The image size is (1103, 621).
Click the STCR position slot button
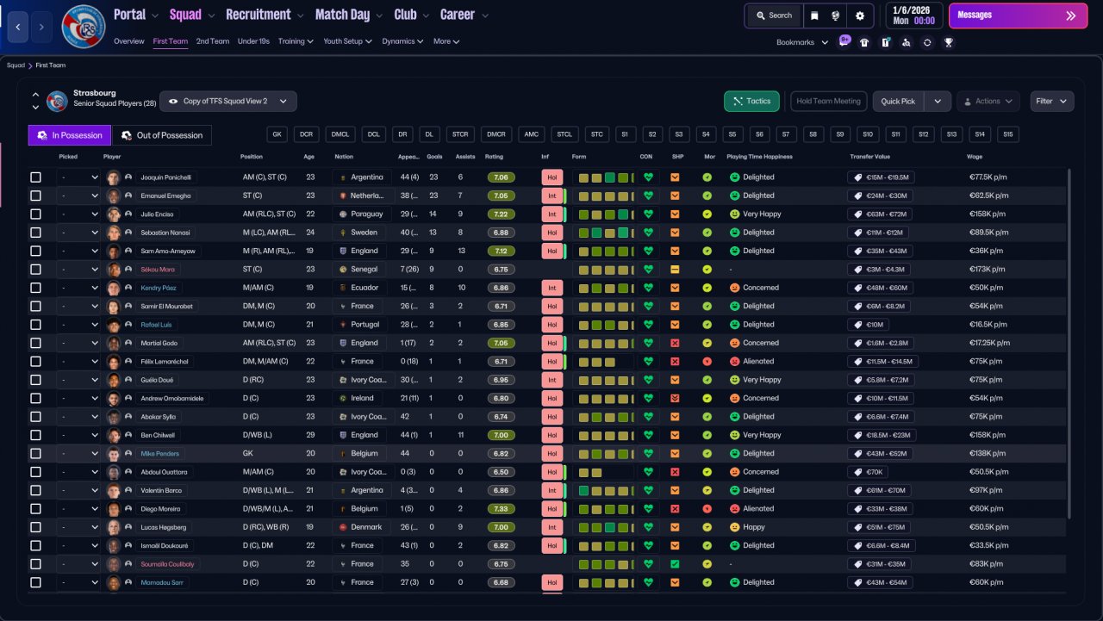click(x=461, y=135)
